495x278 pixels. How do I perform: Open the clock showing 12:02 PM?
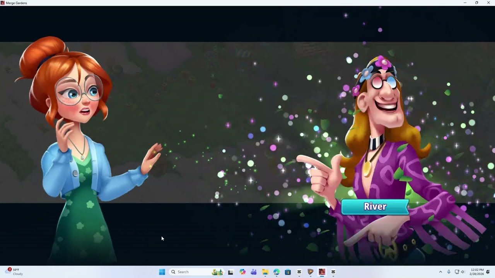[x=476, y=272]
